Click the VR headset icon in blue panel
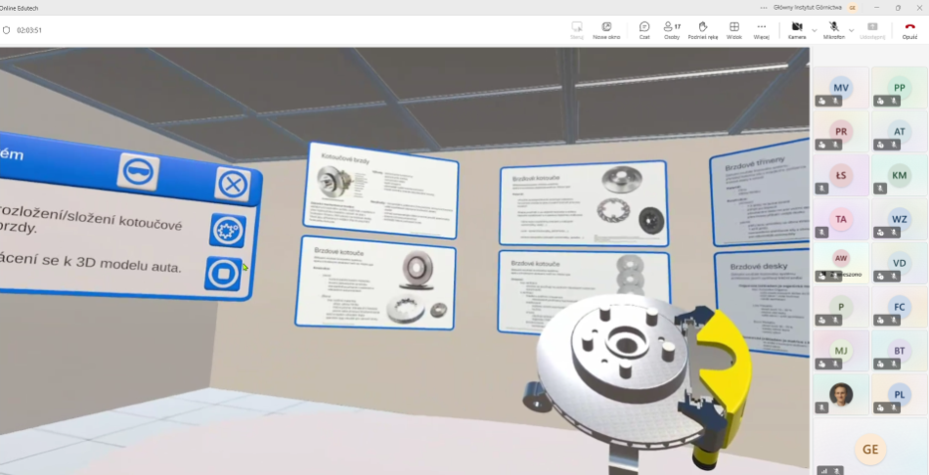The height and width of the screenshot is (475, 929). tap(138, 171)
